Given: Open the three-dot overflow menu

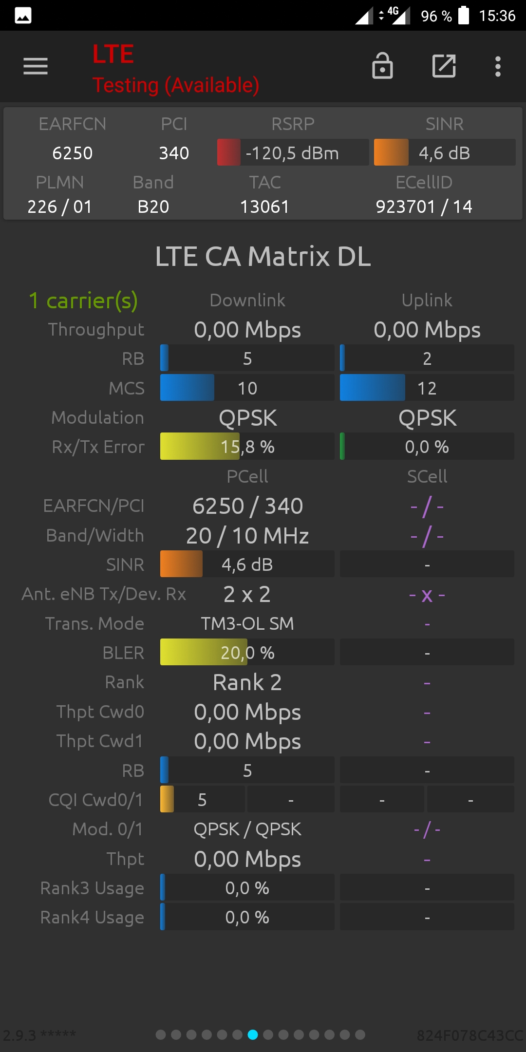Looking at the screenshot, I should click(498, 66).
